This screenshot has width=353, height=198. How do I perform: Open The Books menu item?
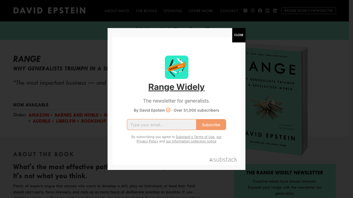tap(146, 11)
